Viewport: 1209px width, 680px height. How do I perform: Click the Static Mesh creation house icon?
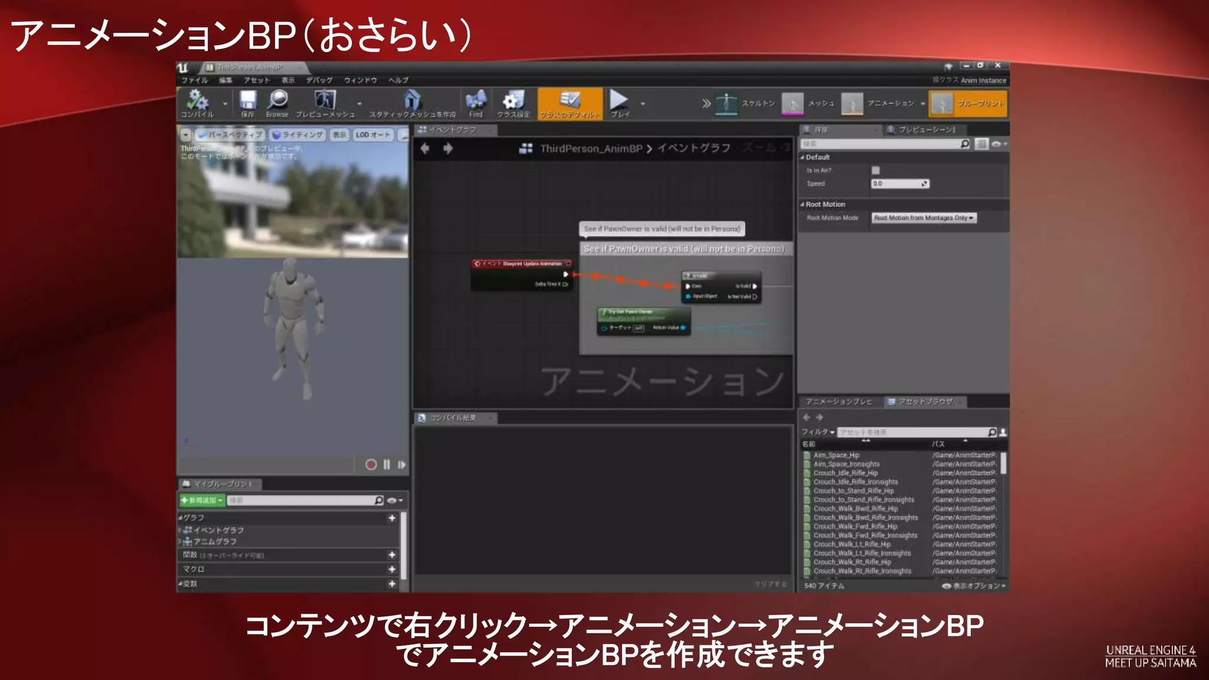(x=412, y=103)
